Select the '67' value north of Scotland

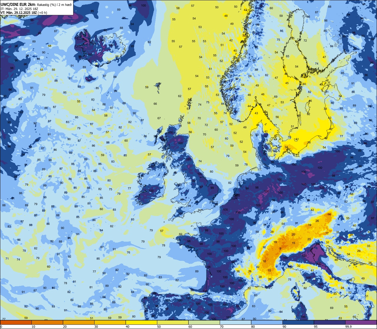pos(159,118)
